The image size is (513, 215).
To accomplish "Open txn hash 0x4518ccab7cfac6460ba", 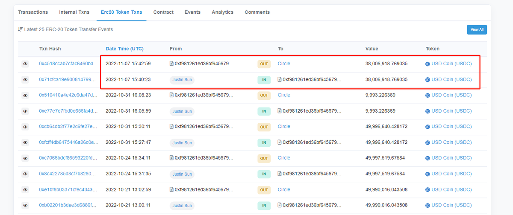I will coord(68,64).
